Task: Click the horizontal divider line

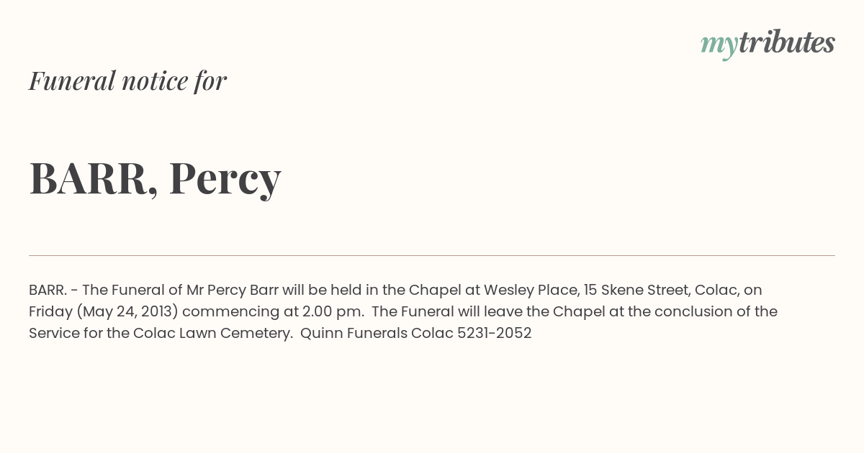Action: 432,255
